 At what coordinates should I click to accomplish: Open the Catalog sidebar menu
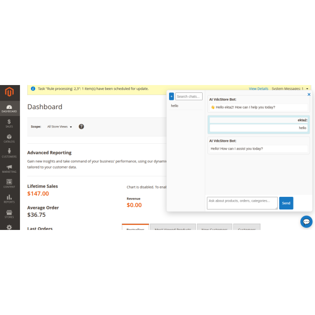coord(9,139)
